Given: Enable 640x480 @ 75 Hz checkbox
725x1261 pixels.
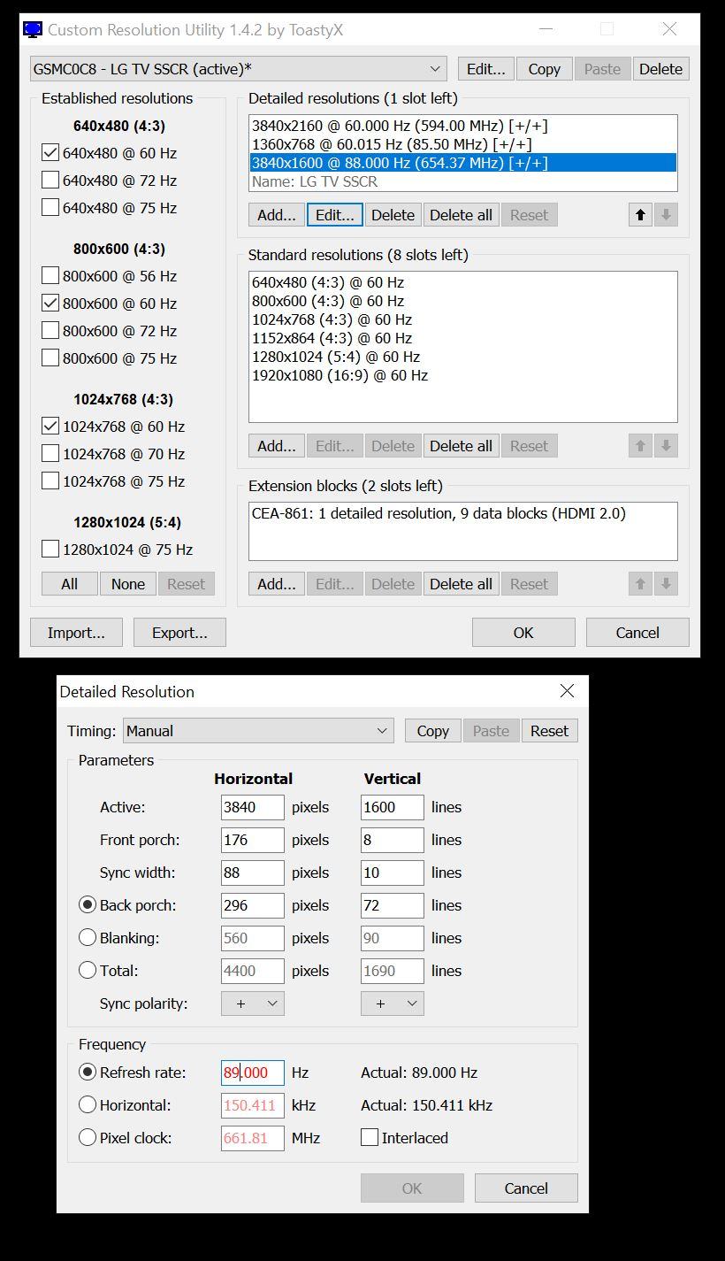Looking at the screenshot, I should point(50,208).
